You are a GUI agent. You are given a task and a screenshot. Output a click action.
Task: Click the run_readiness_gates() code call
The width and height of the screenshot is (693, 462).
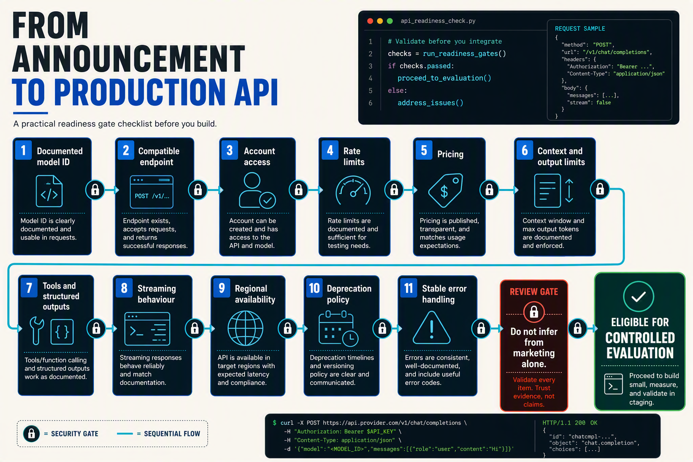pos(464,54)
